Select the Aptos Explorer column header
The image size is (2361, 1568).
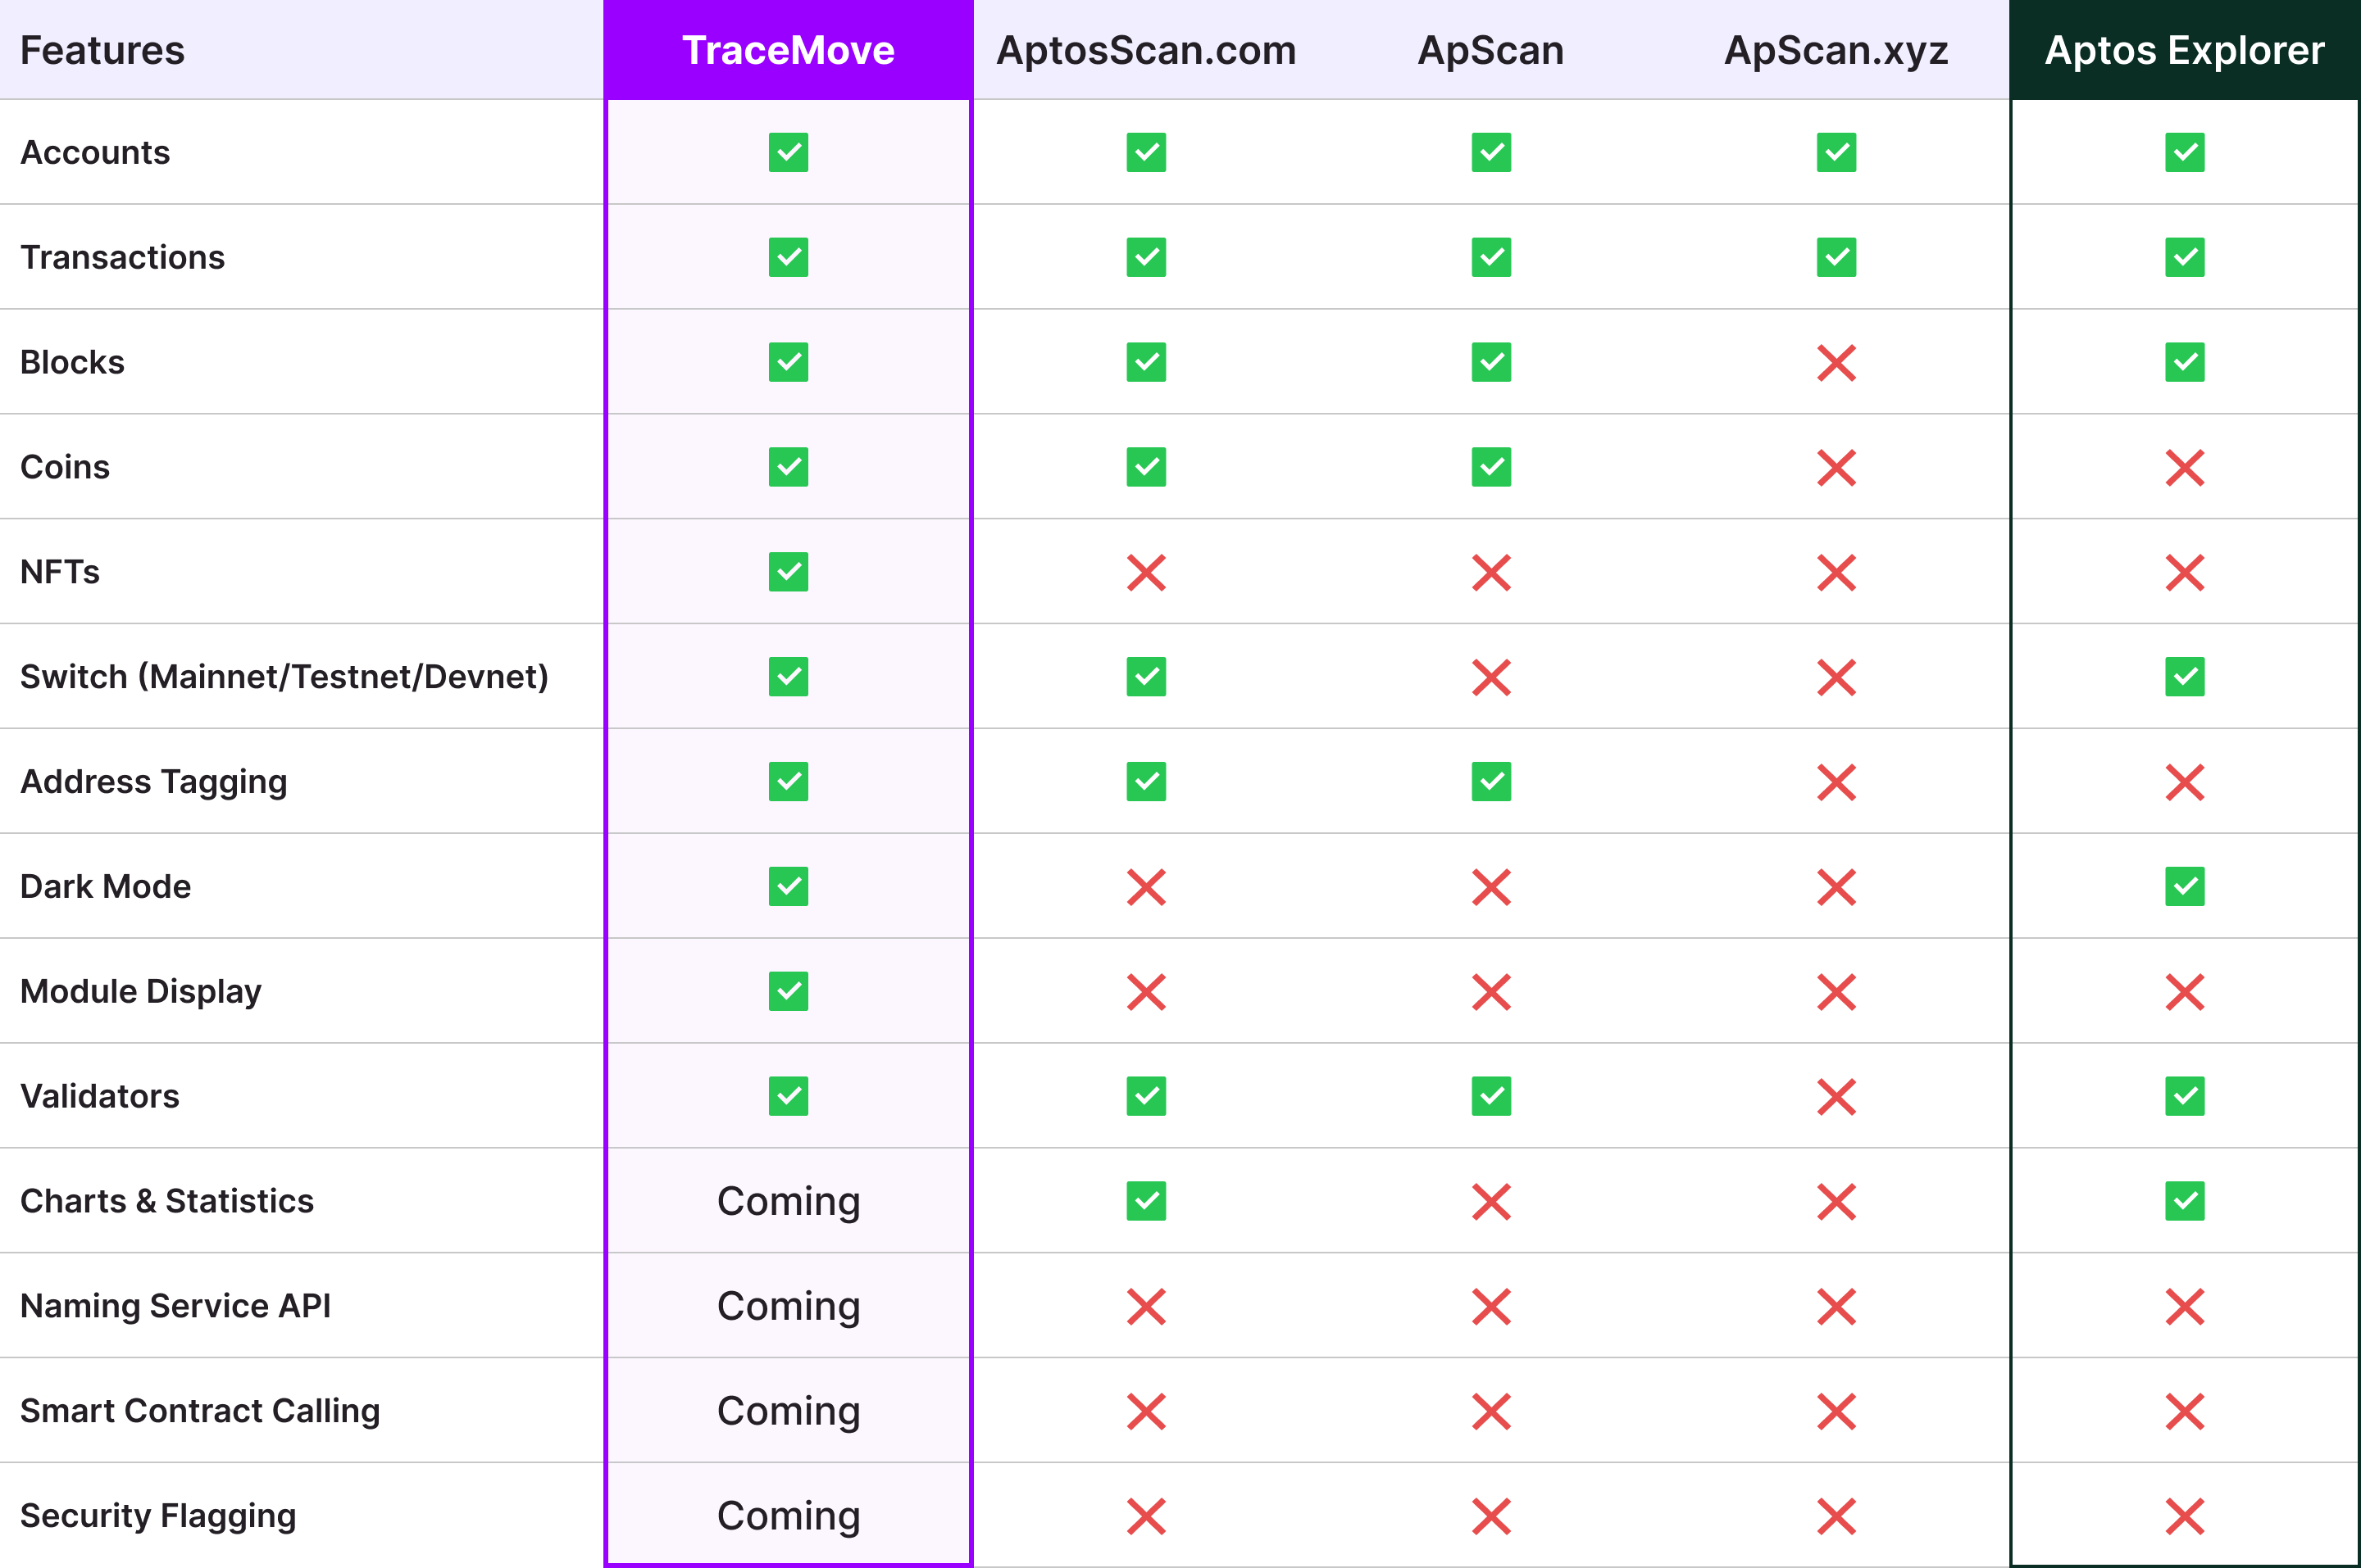tap(2184, 50)
